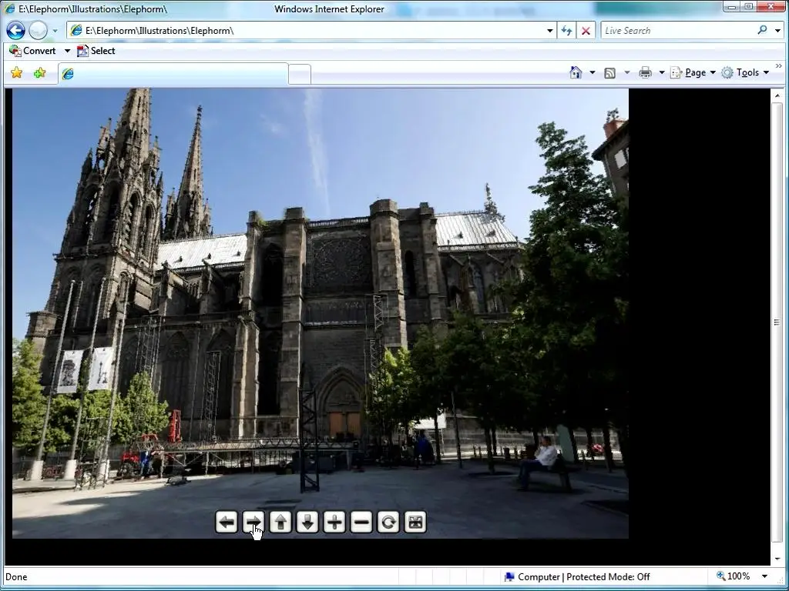Zoom out using the minus button
789x591 pixels.
point(361,523)
